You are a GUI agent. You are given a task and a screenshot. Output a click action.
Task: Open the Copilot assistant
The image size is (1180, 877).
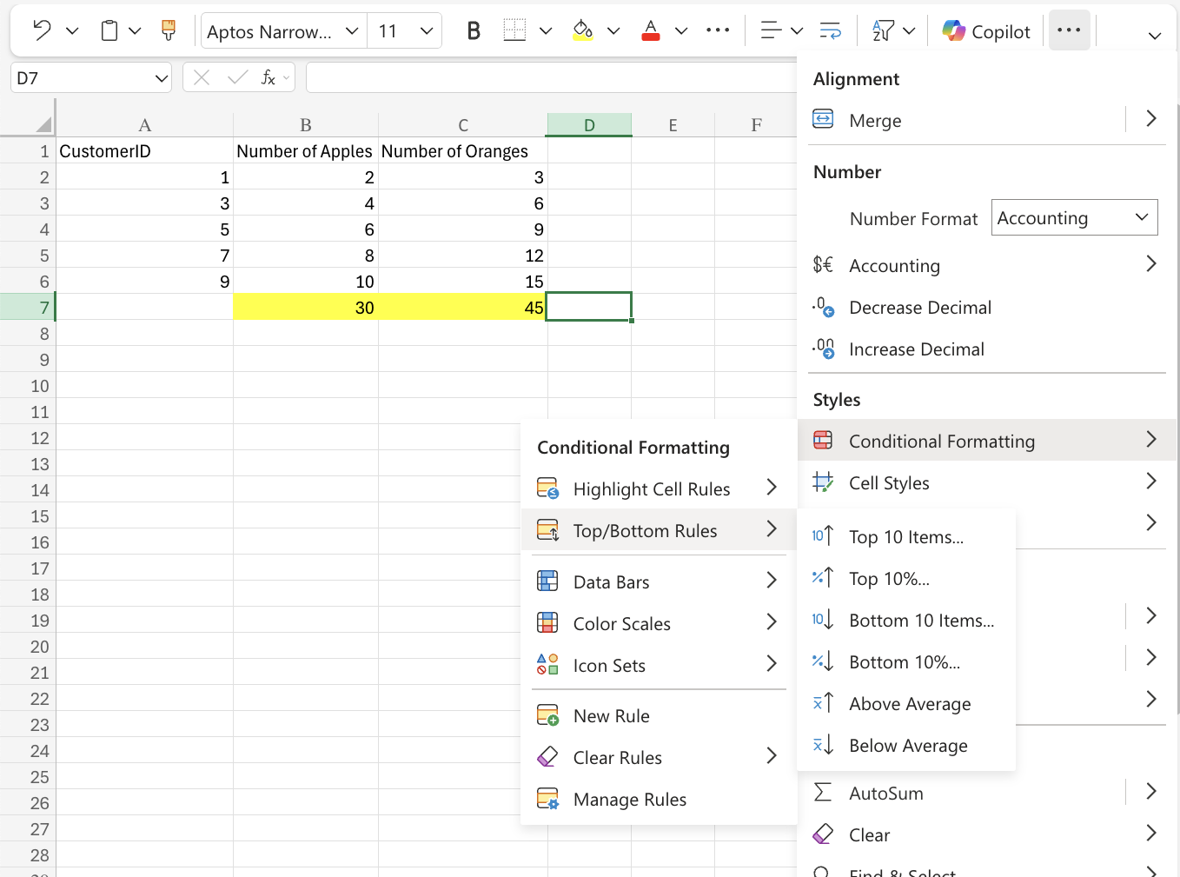click(986, 30)
